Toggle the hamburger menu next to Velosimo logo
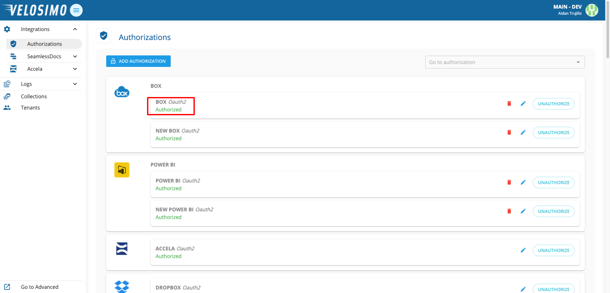 coord(76,10)
